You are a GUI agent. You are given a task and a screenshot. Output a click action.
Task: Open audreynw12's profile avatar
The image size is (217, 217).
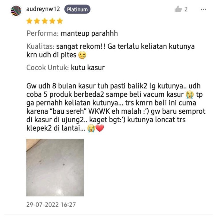click(16, 11)
